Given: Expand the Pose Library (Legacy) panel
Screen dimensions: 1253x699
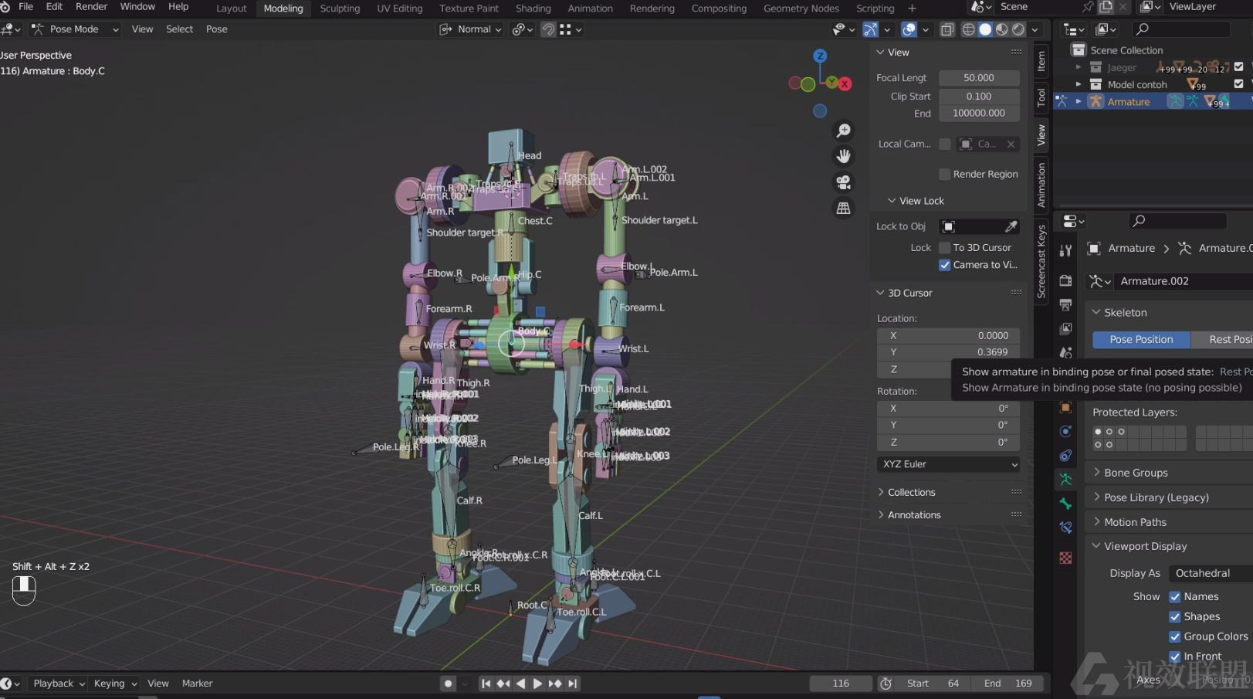Looking at the screenshot, I should tap(1169, 497).
